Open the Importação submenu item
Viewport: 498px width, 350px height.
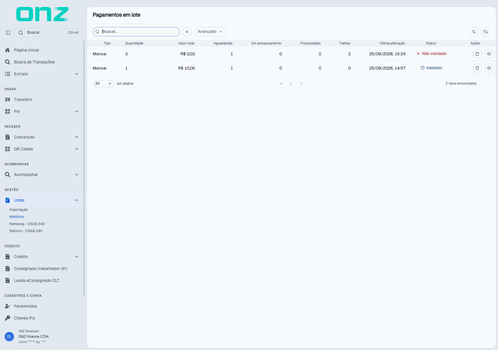(19, 210)
